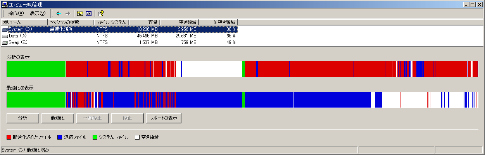Image resolution: width=485 pixels, height=155 pixels.
Task: Click the System (C:) drive icon
Action: (x=5, y=29)
